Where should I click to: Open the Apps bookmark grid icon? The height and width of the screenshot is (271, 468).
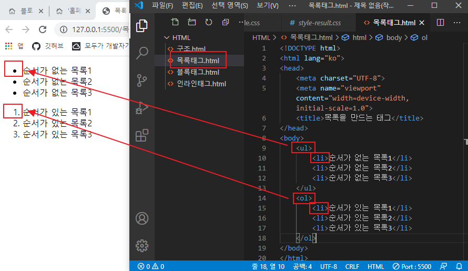pos(8,46)
